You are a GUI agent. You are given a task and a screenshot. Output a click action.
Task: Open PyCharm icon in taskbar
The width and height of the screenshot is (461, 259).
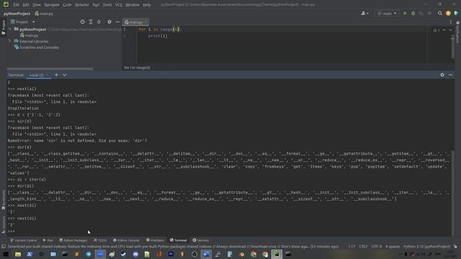coord(277,254)
